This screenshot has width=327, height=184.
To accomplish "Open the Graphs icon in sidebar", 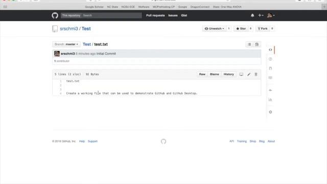I will 270,100.
